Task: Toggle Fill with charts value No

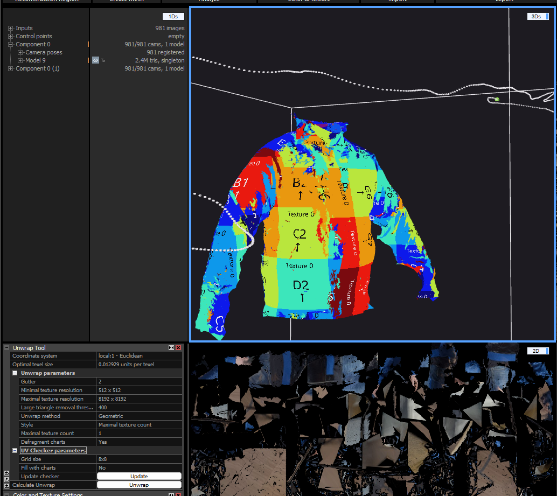Action: click(x=139, y=467)
